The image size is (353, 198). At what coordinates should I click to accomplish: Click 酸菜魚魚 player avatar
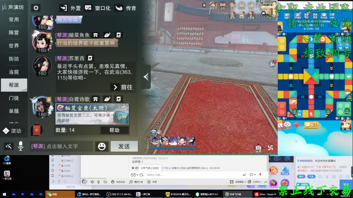(42, 41)
